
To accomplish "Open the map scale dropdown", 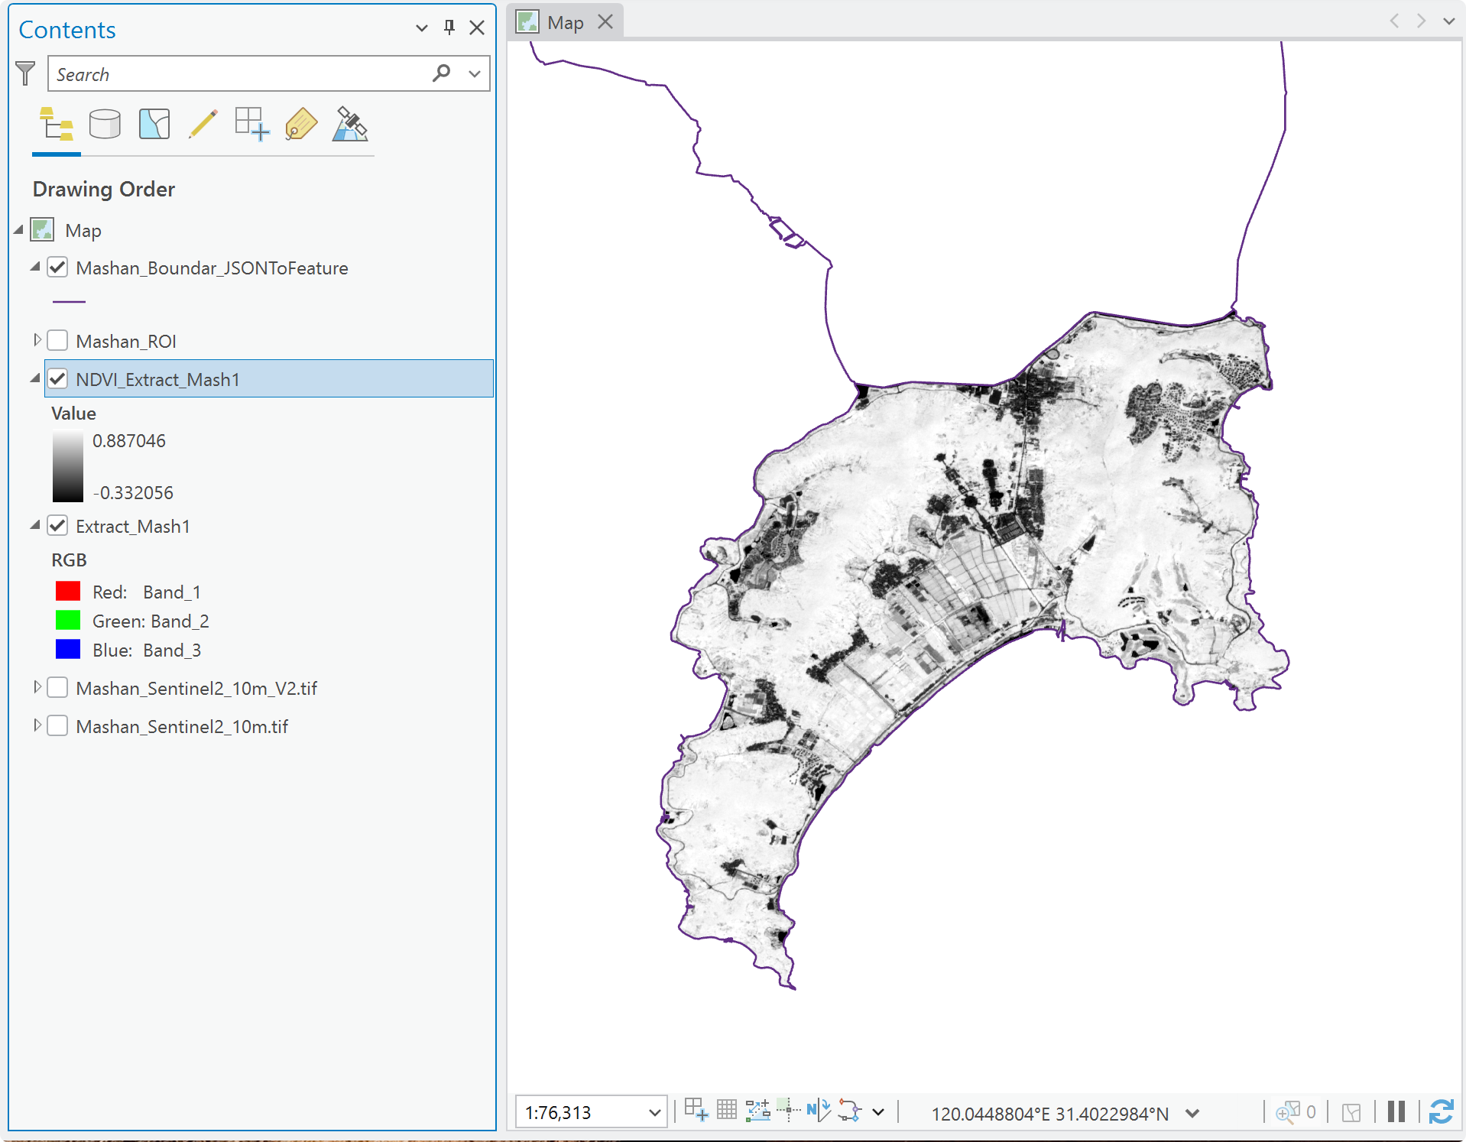I will 654,1112.
